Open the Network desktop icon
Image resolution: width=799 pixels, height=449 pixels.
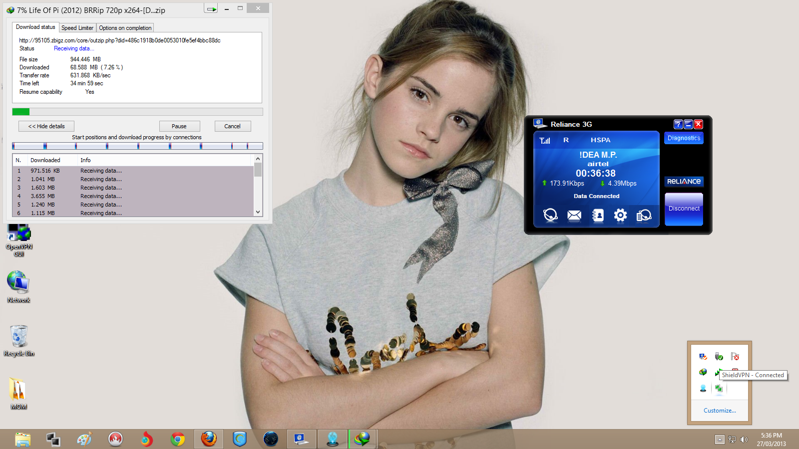coord(18,286)
